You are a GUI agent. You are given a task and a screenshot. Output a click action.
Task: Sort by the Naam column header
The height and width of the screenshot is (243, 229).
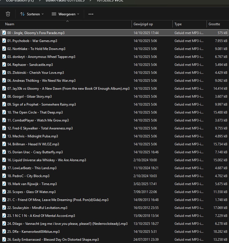10,24
